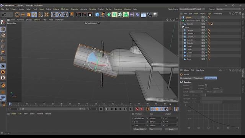Switch to Object Axis tab
This screenshot has width=245, height=138.
tap(198, 78)
